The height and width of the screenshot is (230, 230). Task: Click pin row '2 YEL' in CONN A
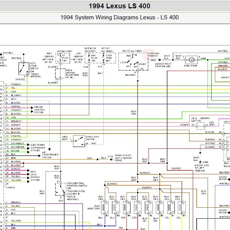tap(11, 88)
